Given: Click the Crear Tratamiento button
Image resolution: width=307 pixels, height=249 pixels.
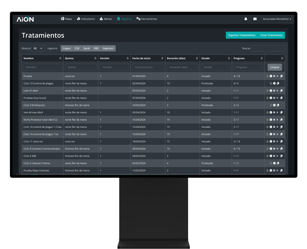Looking at the screenshot, I should [x=271, y=35].
